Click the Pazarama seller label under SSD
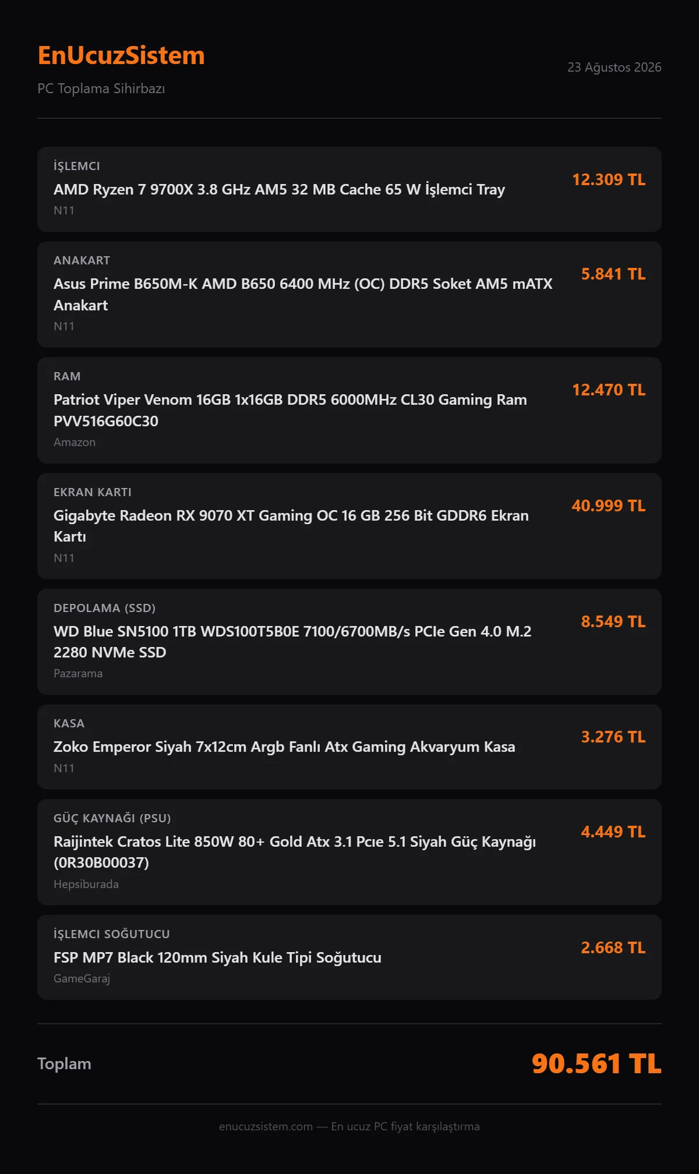The width and height of the screenshot is (699, 1174). (x=78, y=673)
